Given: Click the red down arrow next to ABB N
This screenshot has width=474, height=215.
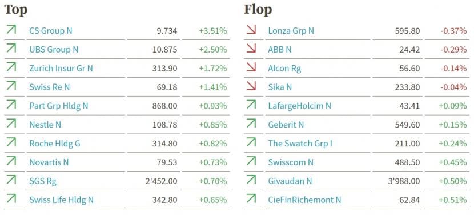Looking at the screenshot, I should [251, 48].
